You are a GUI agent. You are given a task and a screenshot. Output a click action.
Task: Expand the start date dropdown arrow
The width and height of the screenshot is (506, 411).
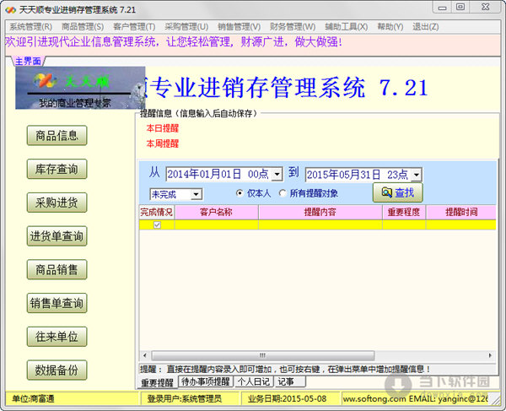(x=277, y=175)
